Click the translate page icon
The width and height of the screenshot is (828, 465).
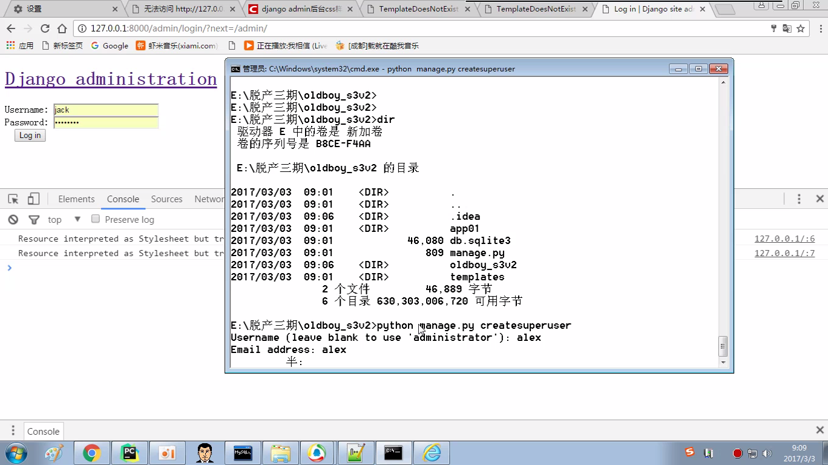tap(787, 28)
